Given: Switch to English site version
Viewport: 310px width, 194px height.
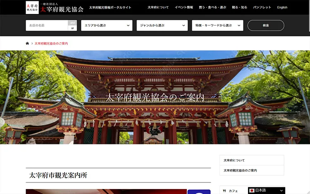Looking at the screenshot, I should click(x=282, y=7).
